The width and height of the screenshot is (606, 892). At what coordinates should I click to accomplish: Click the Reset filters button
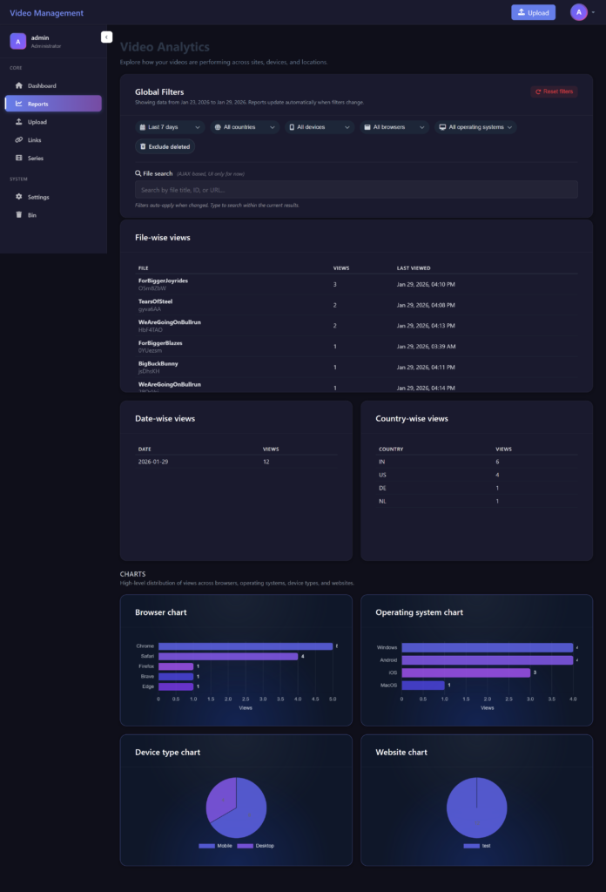554,91
